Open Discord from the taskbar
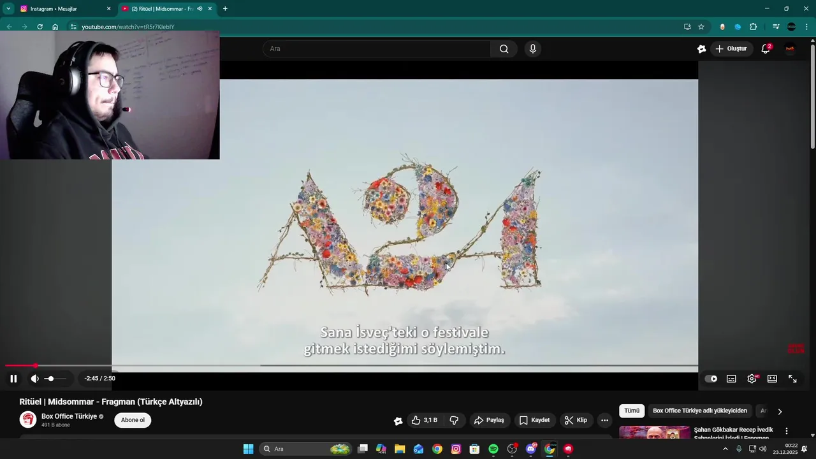This screenshot has height=459, width=816. (x=530, y=449)
